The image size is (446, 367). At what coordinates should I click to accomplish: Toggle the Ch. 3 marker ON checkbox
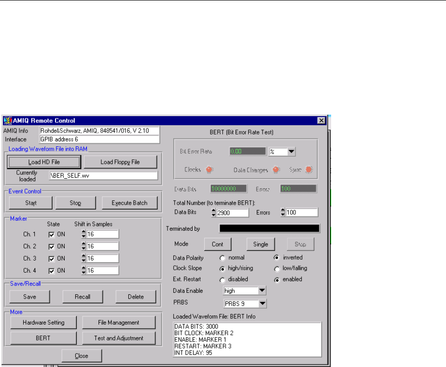tap(52, 259)
